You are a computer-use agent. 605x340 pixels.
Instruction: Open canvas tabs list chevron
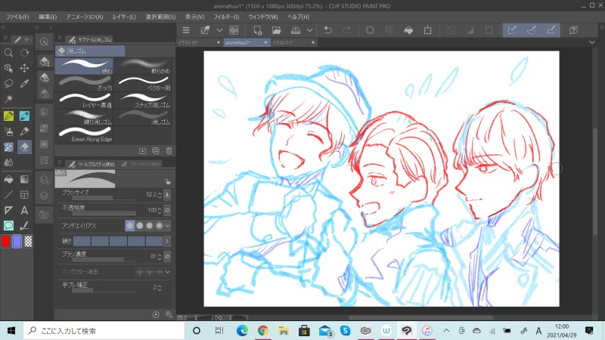click(592, 42)
